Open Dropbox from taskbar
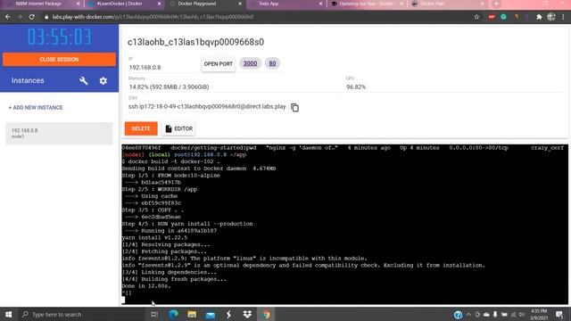 (x=247, y=315)
